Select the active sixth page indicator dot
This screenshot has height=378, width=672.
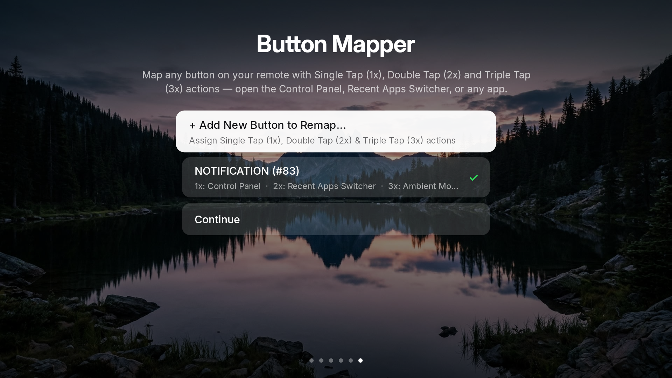tap(360, 360)
